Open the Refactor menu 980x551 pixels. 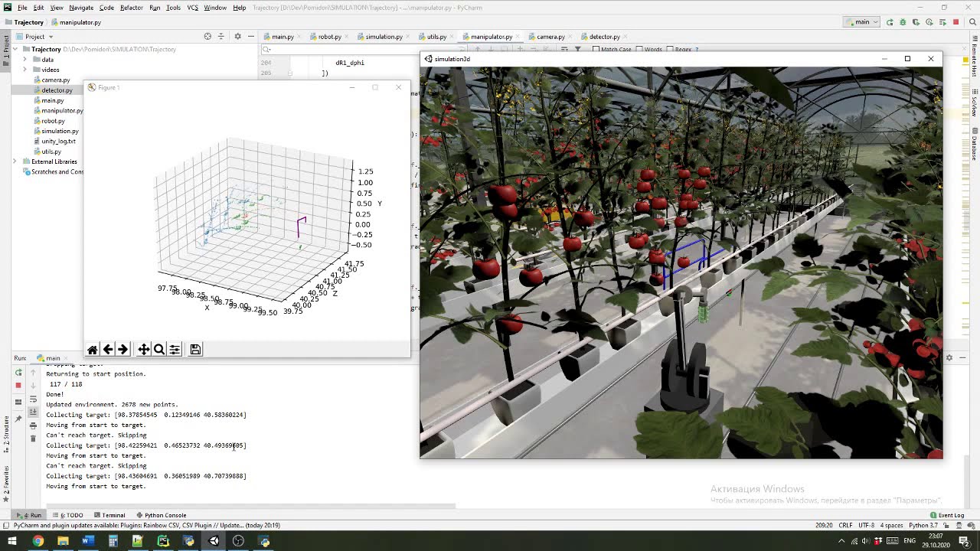pyautogui.click(x=131, y=8)
